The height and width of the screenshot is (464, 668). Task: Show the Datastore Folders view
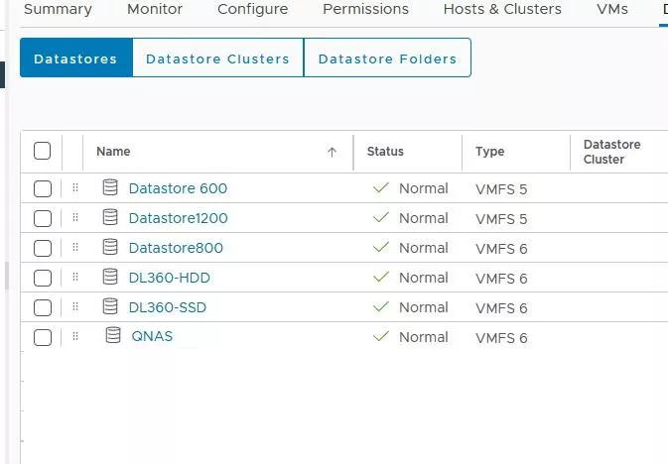(x=387, y=58)
